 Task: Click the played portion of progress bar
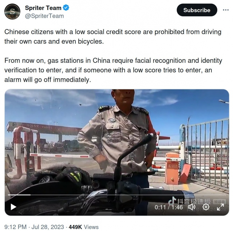19,195
